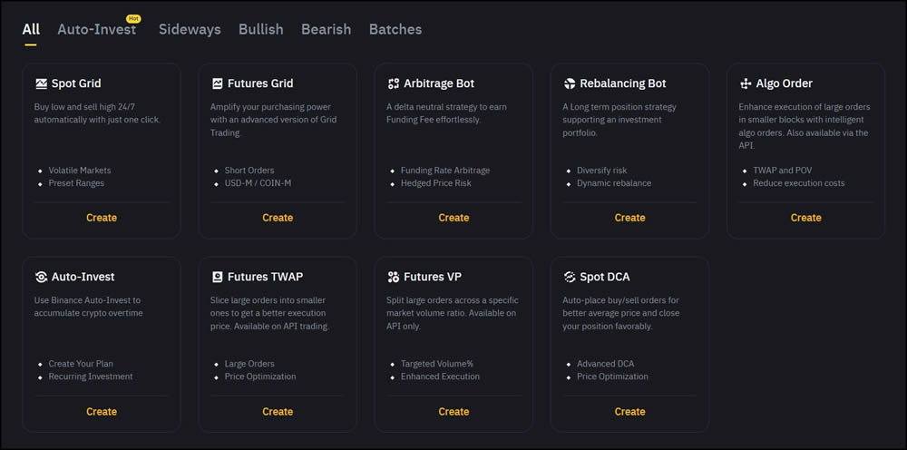Viewport: 907px width, 450px height.
Task: Click the Spot Grid chart icon
Action: tap(41, 83)
